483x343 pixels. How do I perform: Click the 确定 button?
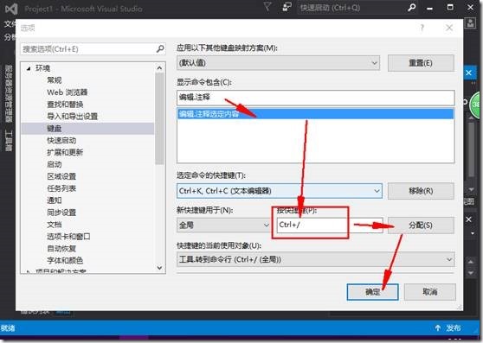click(373, 292)
